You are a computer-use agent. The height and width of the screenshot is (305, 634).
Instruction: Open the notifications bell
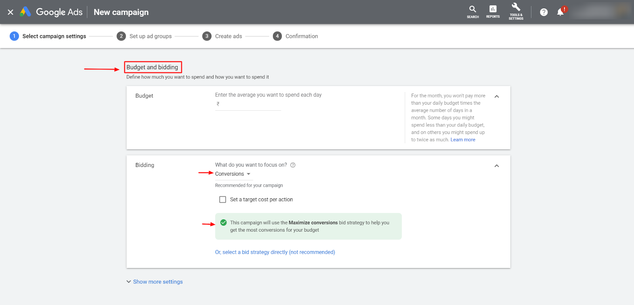point(560,12)
